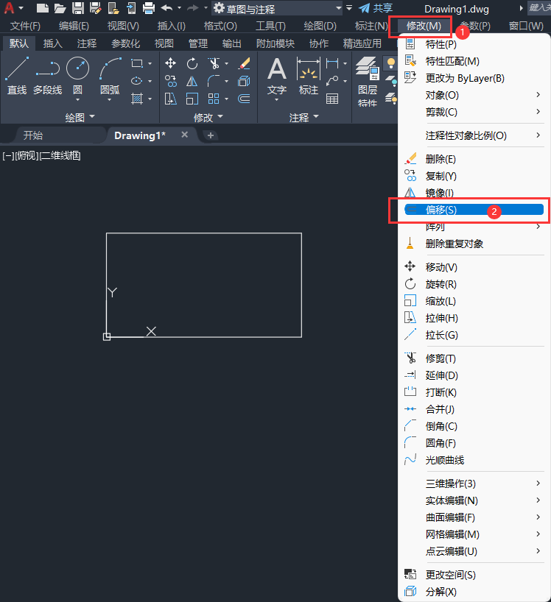551x602 pixels.
Task: Switch to the 参数化 ribbon tab
Action: pyautogui.click(x=126, y=43)
